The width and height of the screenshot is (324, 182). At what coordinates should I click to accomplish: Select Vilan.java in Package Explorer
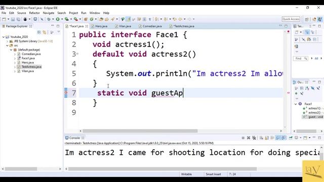(x=28, y=71)
